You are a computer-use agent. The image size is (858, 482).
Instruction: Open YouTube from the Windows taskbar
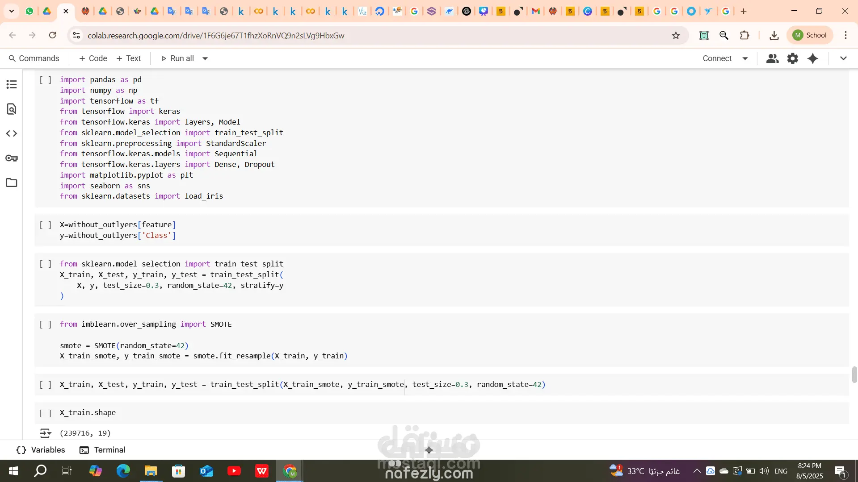pos(234,471)
